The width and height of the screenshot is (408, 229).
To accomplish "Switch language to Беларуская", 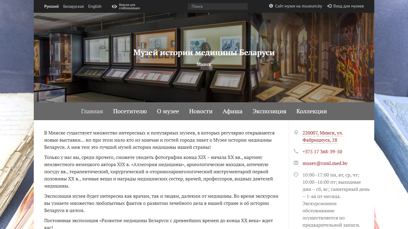I will click(x=73, y=6).
